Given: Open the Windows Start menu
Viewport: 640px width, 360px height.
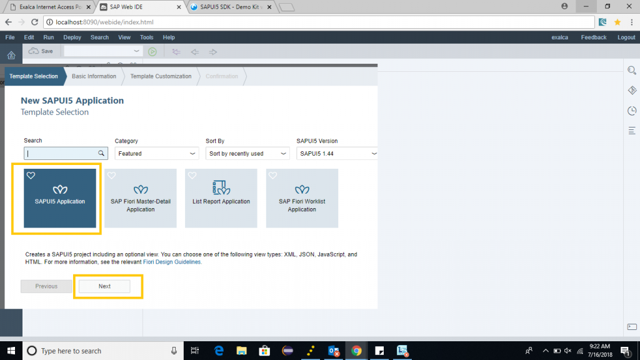Looking at the screenshot, I should 11,351.
